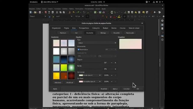Open the system power menu in the top bar

(x=161, y=2)
